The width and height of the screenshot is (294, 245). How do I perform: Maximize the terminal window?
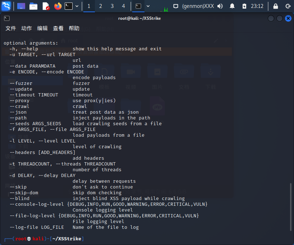click(x=279, y=18)
